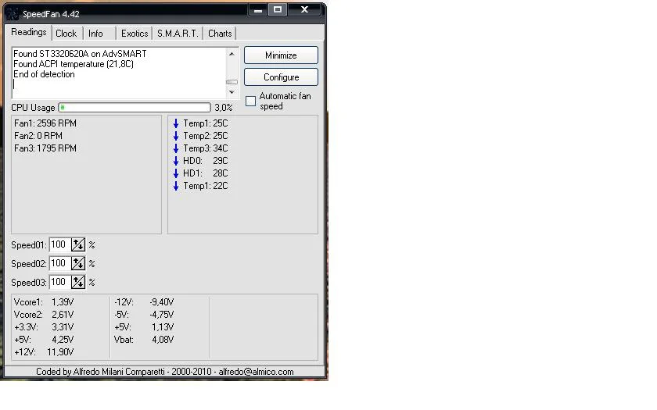The height and width of the screenshot is (410, 657).
Task: Click the 'Found ACPI temperature (21,8C)' log line
Action: [x=74, y=64]
